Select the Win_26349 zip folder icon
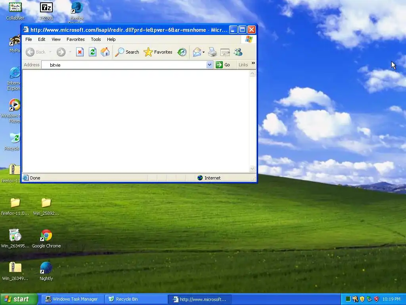 coord(15,271)
